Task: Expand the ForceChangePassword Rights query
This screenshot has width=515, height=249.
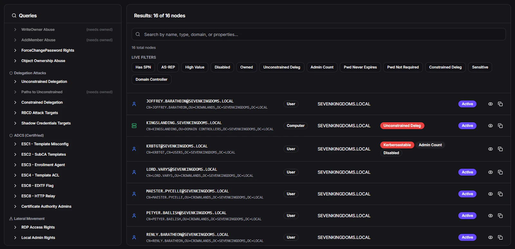Action: point(15,51)
